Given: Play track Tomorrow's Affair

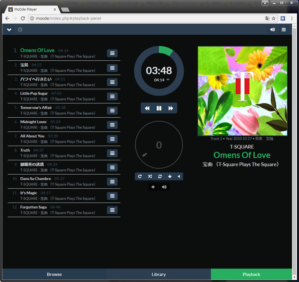Looking at the screenshot, I should [x=36, y=107].
